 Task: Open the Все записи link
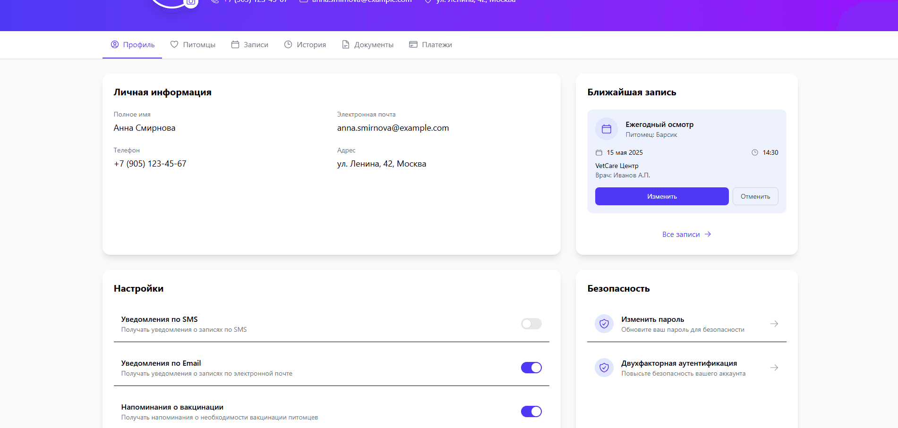pyautogui.click(x=681, y=235)
